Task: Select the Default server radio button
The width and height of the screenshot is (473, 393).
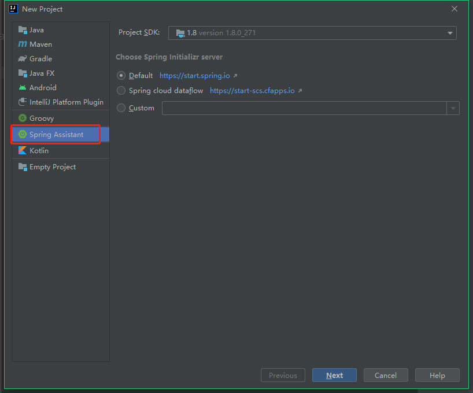Action: click(121, 75)
